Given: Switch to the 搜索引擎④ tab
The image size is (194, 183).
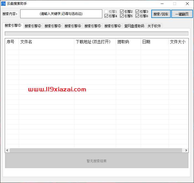Looking at the screenshot, I should coord(73,26).
